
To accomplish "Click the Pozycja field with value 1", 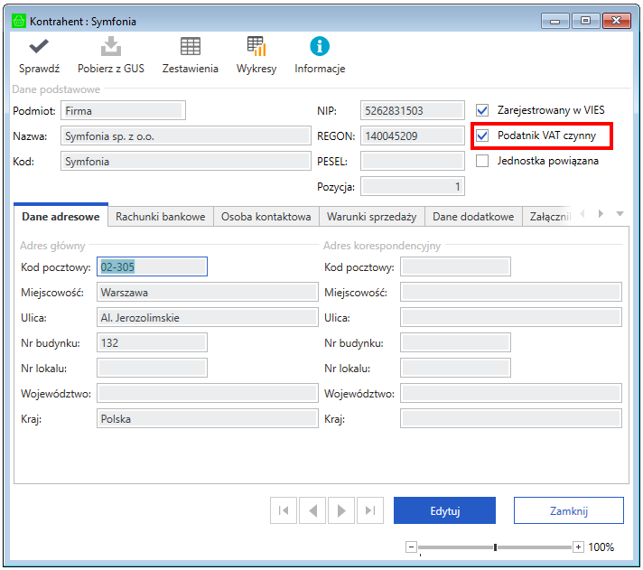I will point(413,187).
